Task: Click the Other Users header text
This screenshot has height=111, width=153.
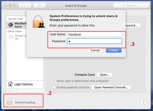Action: point(15,31)
